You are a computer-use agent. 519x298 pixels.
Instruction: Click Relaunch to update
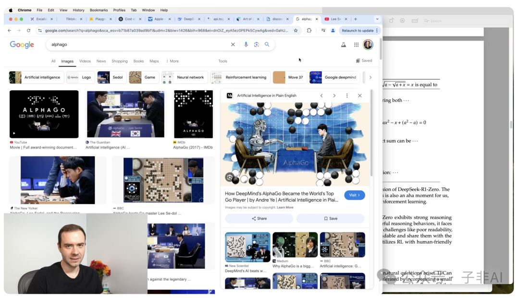(x=358, y=30)
